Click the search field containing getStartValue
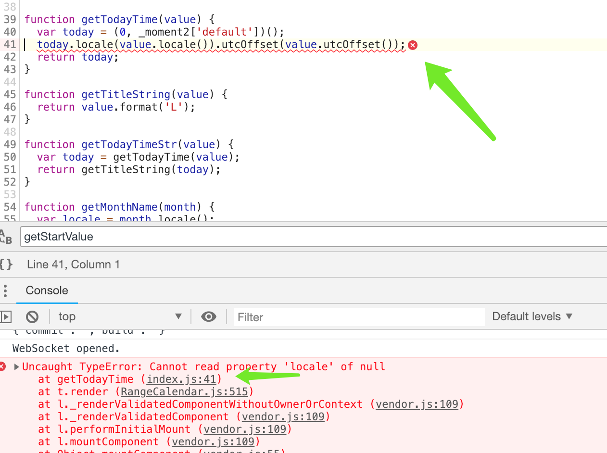Screen dimensions: 607x453 pos(314,237)
